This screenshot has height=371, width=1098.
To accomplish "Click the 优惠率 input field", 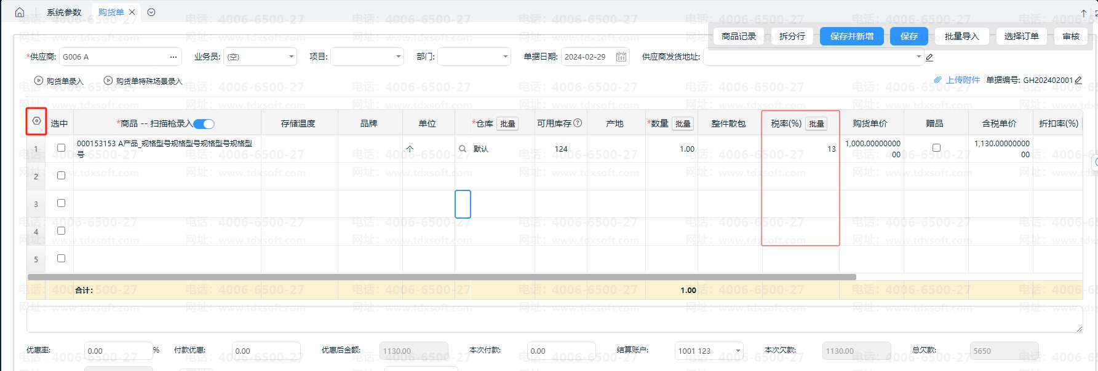I will [118, 351].
